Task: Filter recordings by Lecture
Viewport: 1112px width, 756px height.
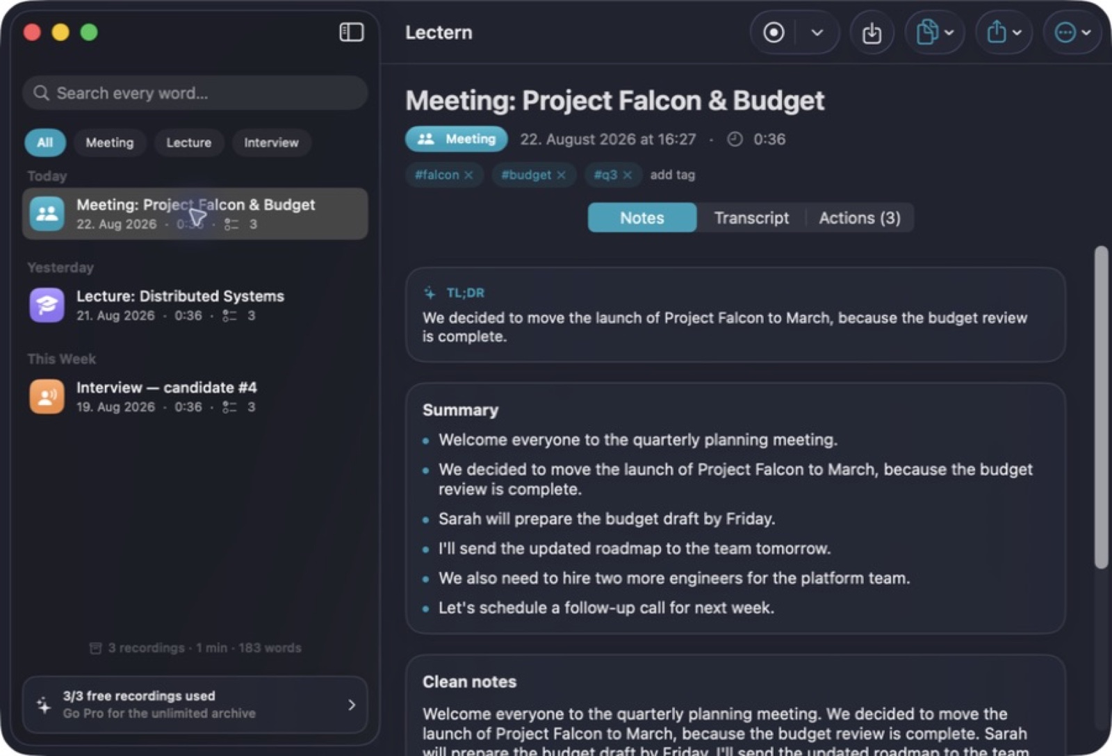Action: click(x=189, y=142)
